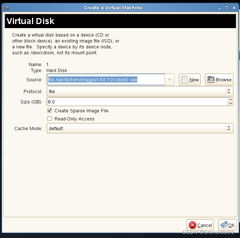Click the 'Virtual Disk' header title
240x238 pixels.
[31, 21]
